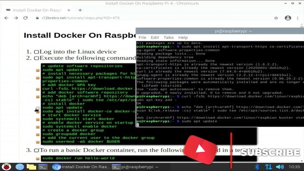
Task: Open the volume control icon
Action: click(x=280, y=167)
